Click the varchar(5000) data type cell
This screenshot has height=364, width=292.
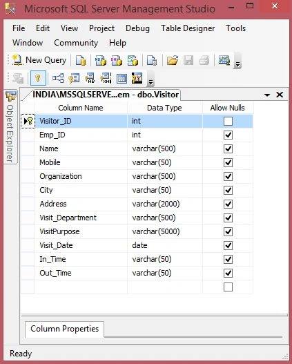(165, 231)
